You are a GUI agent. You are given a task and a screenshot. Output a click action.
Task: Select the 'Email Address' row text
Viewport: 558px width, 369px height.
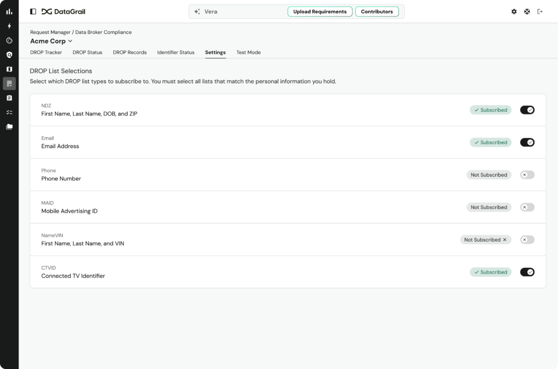tap(60, 146)
